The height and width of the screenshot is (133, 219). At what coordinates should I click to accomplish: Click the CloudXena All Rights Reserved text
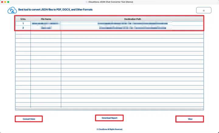[109, 129]
